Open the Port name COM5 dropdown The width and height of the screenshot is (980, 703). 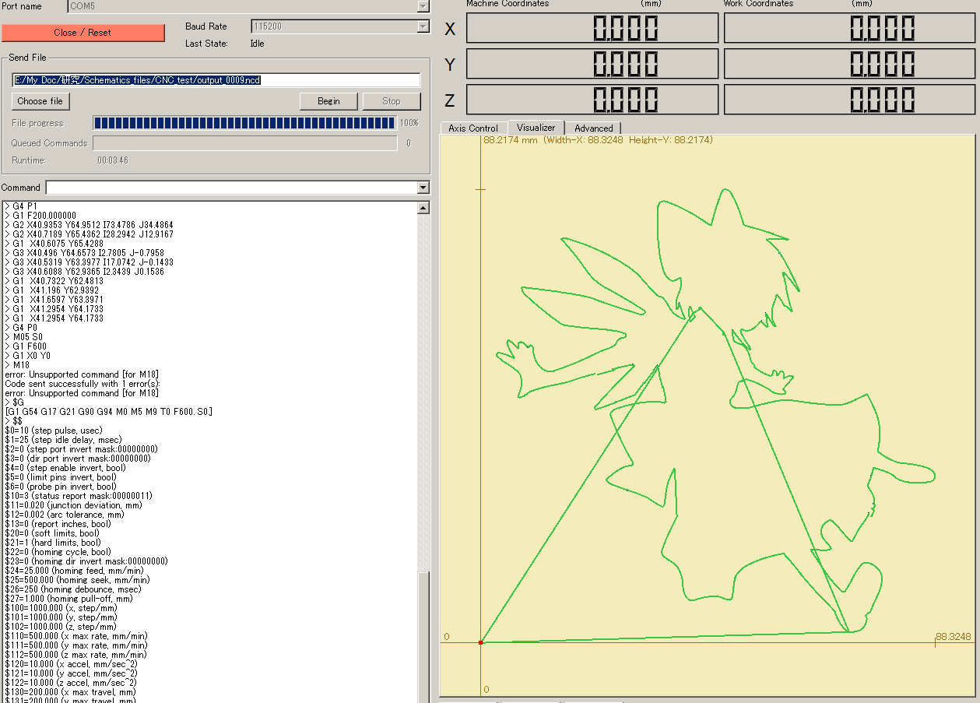(x=423, y=6)
